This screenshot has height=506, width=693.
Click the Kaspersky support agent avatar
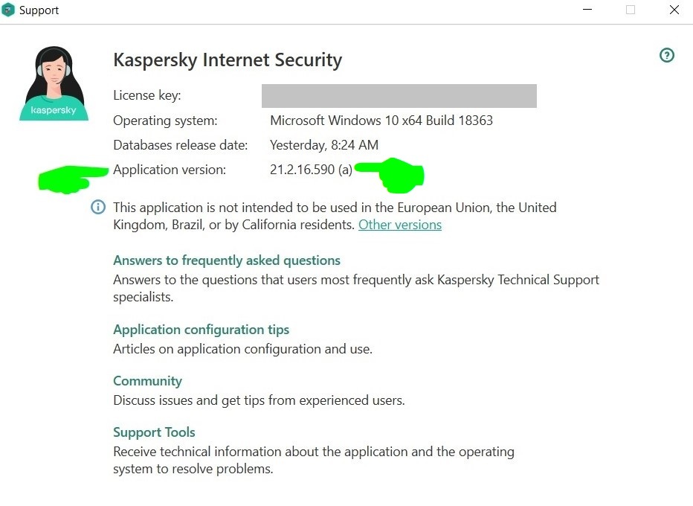(x=53, y=83)
